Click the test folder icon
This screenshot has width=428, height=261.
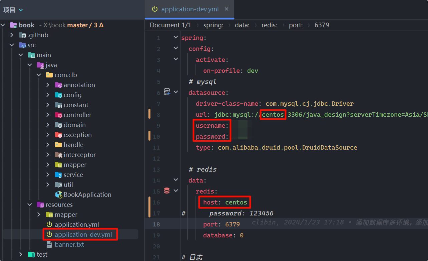(x=31, y=254)
